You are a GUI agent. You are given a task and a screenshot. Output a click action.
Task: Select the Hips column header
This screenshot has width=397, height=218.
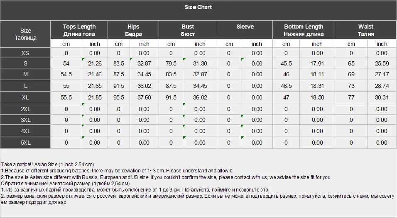133,30
